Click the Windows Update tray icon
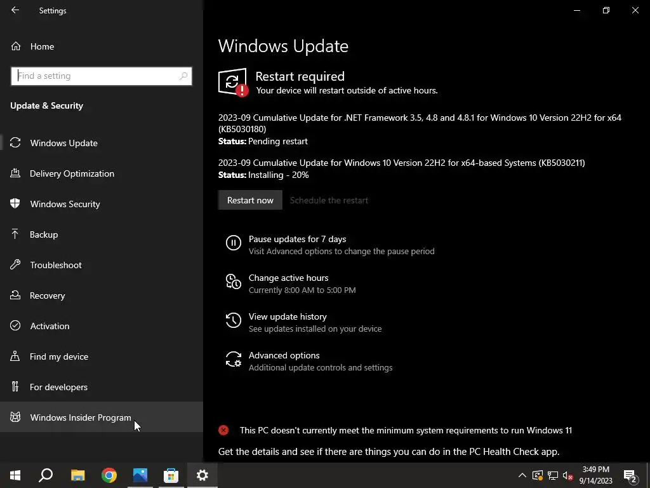 pyautogui.click(x=538, y=475)
